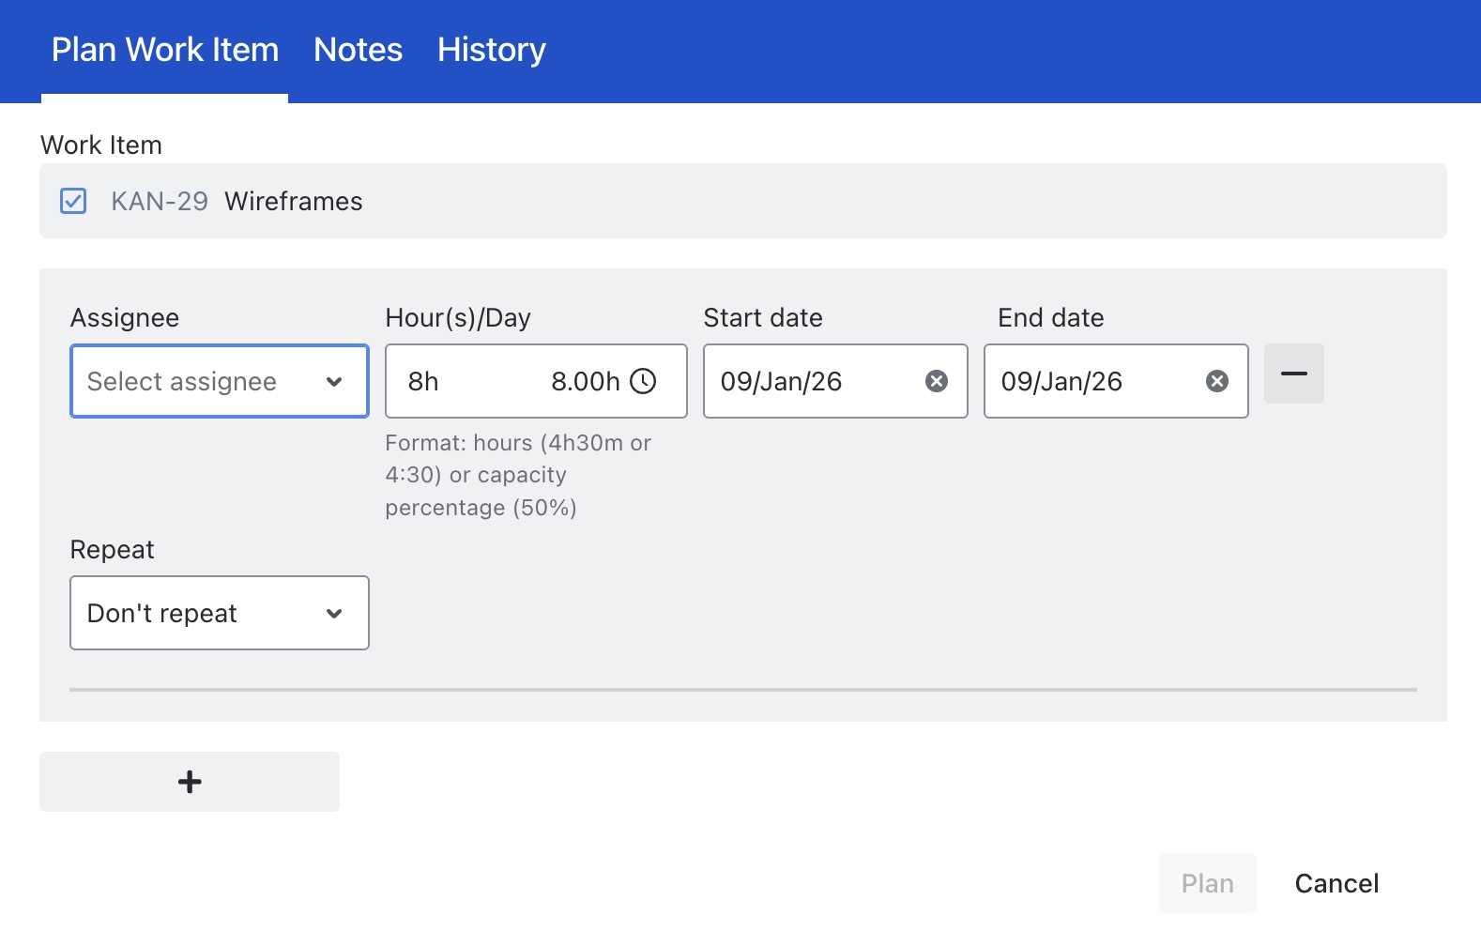The height and width of the screenshot is (946, 1481).
Task: Click the End date 09/Jan/26 field
Action: (x=1061, y=382)
